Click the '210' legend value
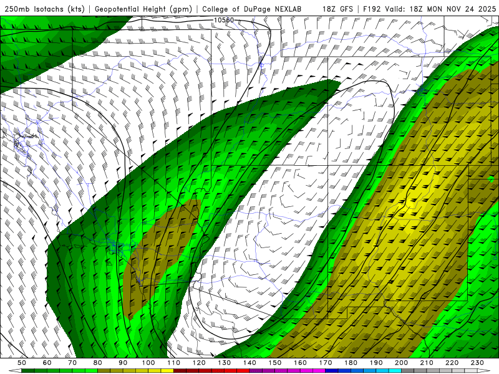499x374 pixels. point(427,363)
